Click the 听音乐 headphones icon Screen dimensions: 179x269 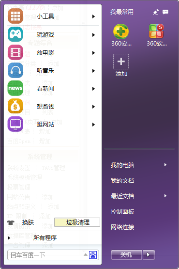click(15, 70)
